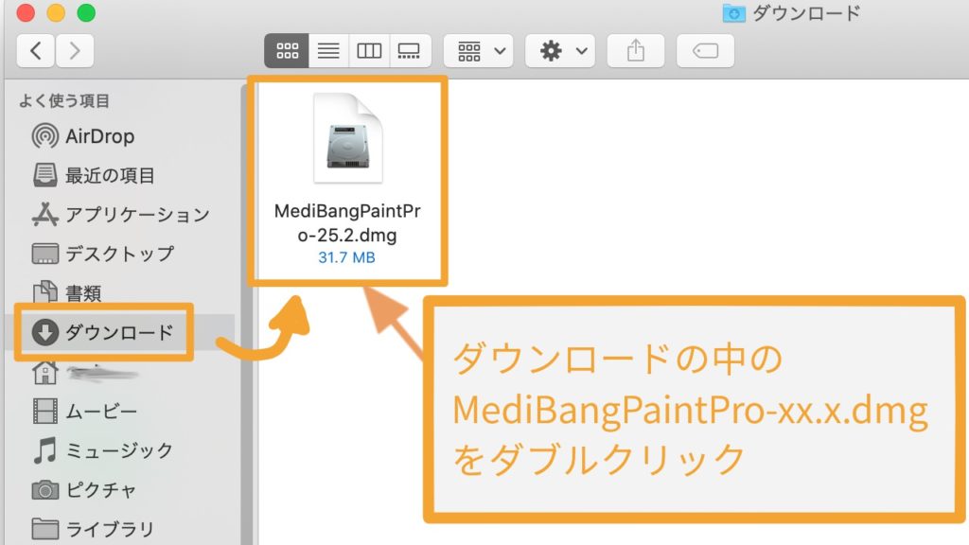Click the Share button in toolbar

[636, 51]
